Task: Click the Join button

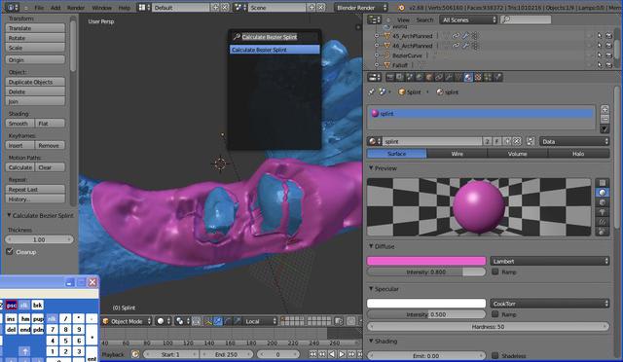Action: (35, 101)
